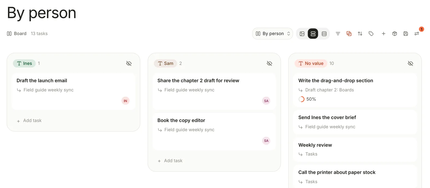
Task: Hide the Sam column
Action: [x=269, y=63]
